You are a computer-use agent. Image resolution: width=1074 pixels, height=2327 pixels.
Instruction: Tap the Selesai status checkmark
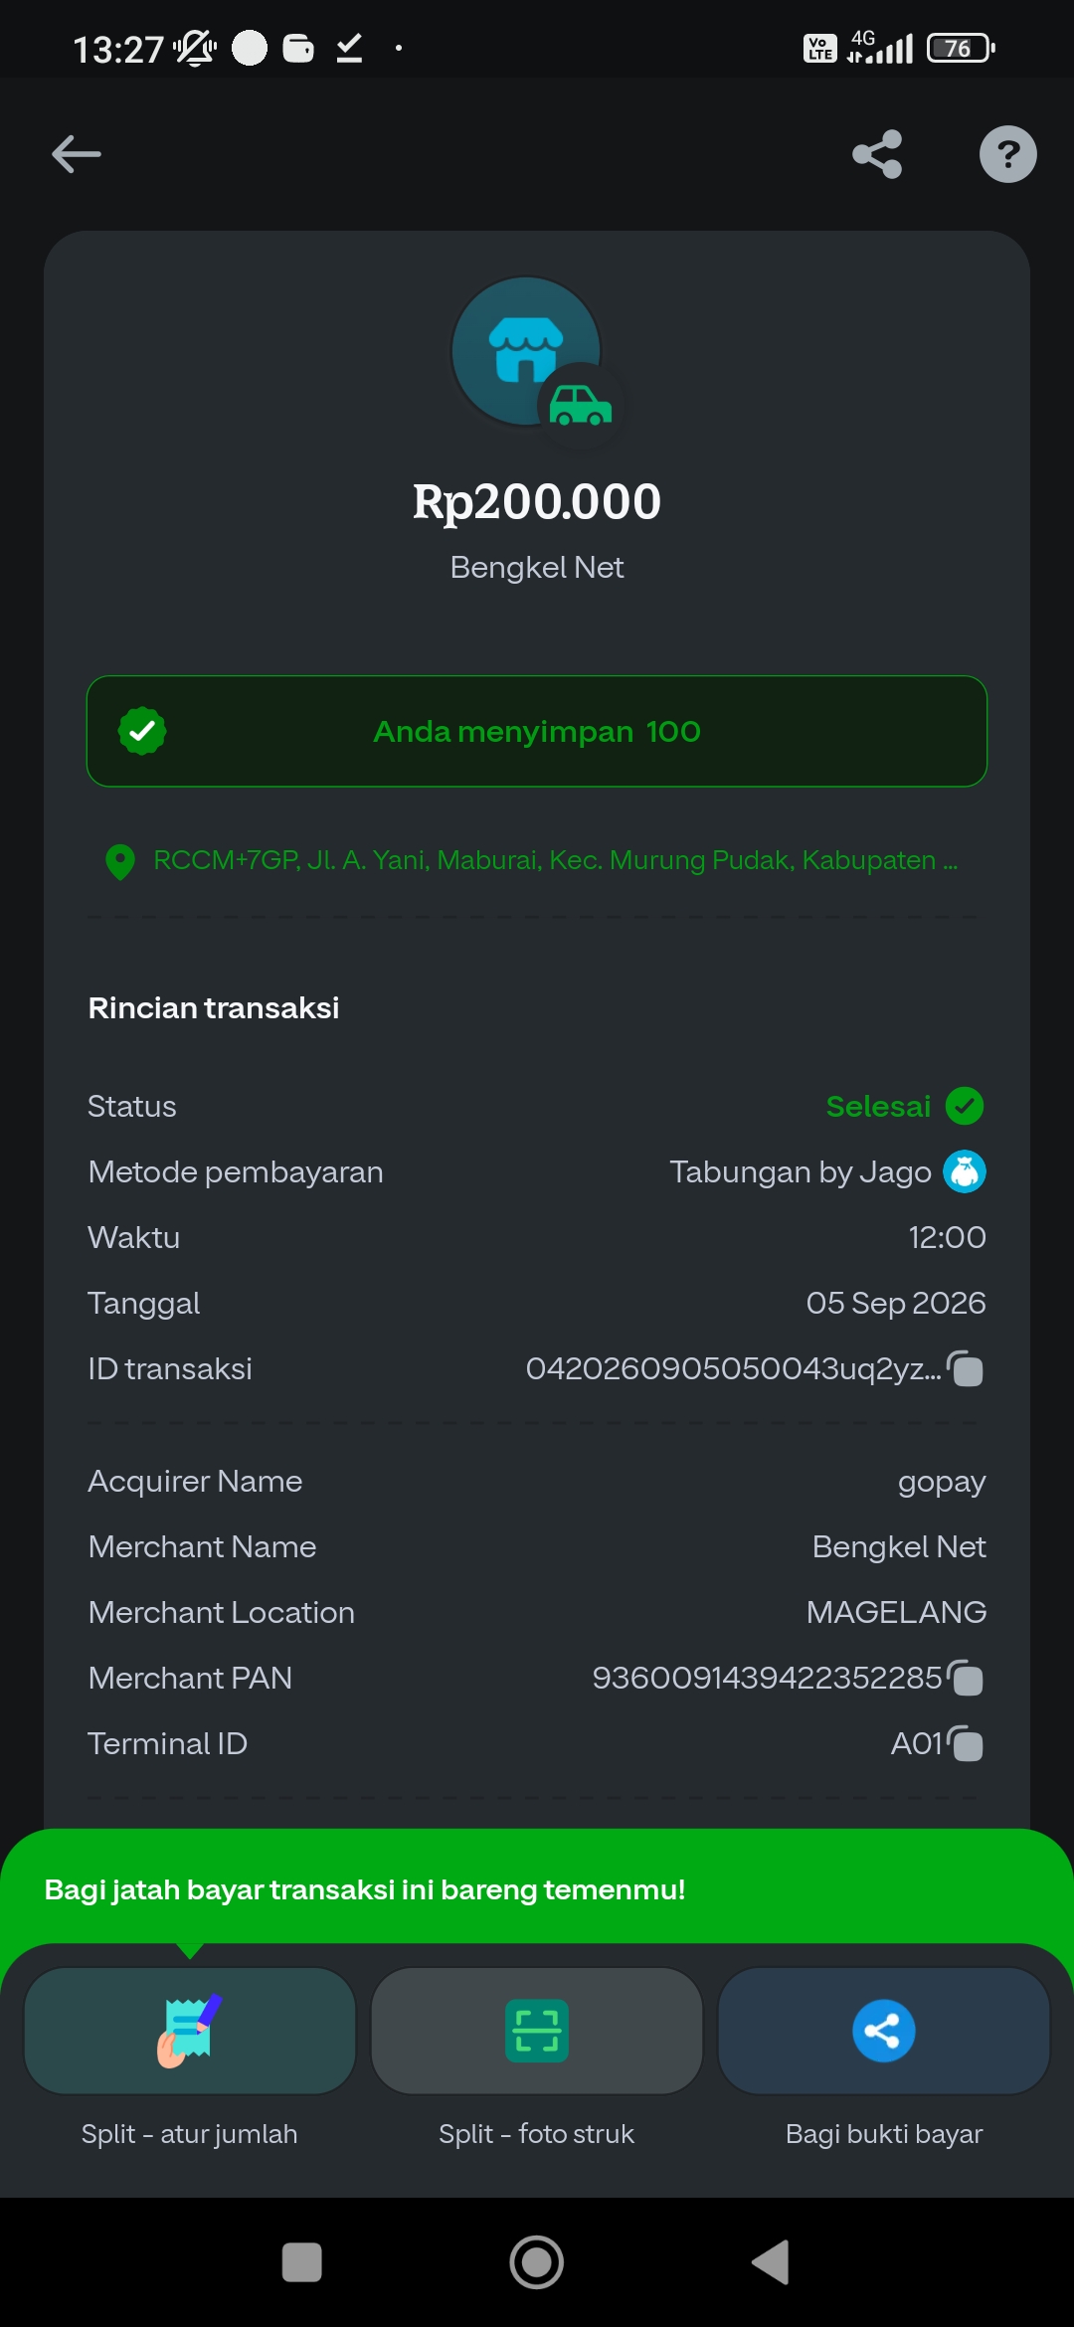(x=964, y=1106)
